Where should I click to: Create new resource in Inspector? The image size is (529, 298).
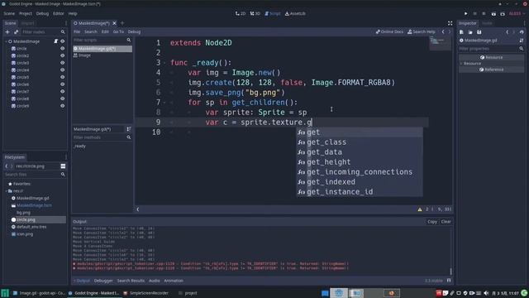click(461, 32)
